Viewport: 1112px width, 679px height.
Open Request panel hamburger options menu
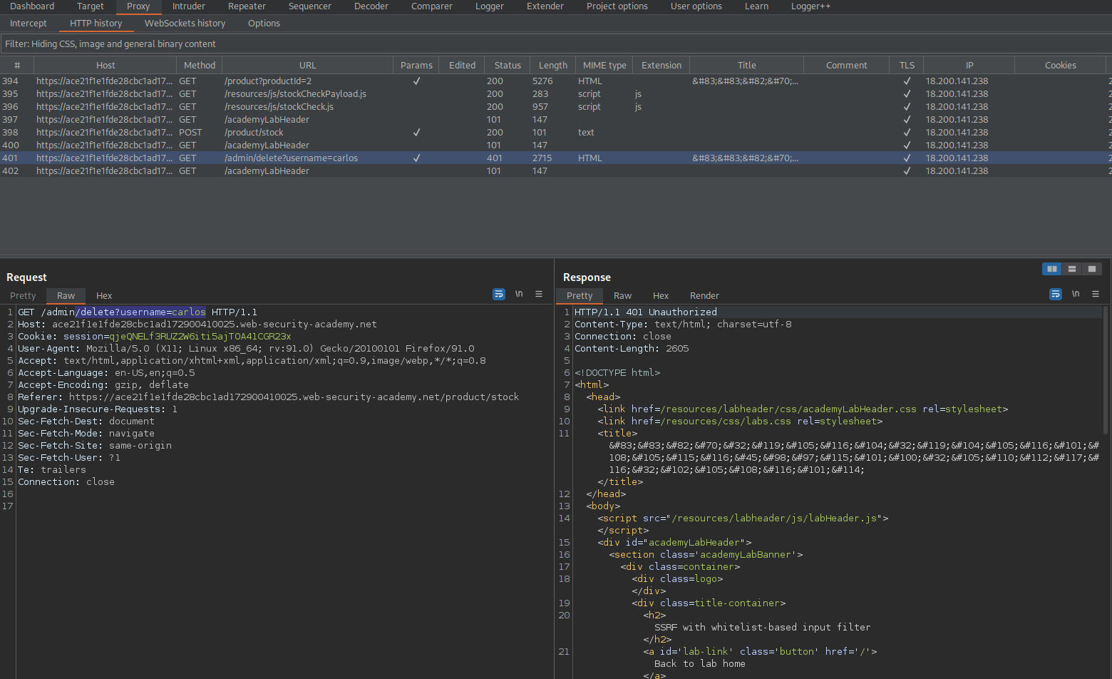pyautogui.click(x=539, y=294)
